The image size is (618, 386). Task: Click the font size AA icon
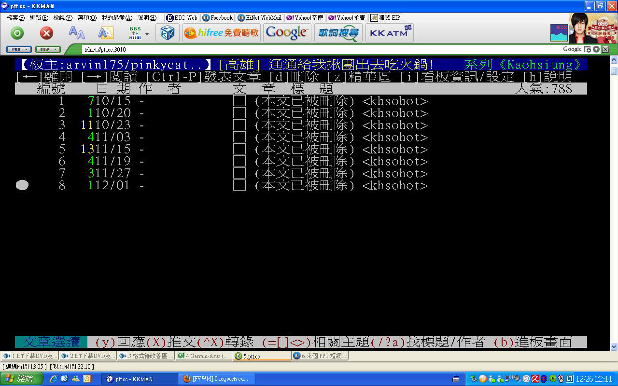pyautogui.click(x=76, y=33)
